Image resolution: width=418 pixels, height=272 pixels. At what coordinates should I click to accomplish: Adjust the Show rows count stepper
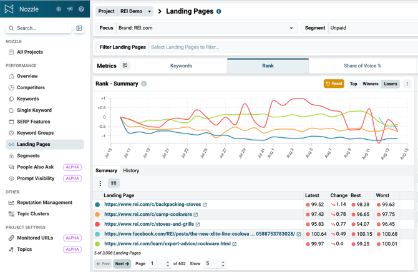(223, 264)
